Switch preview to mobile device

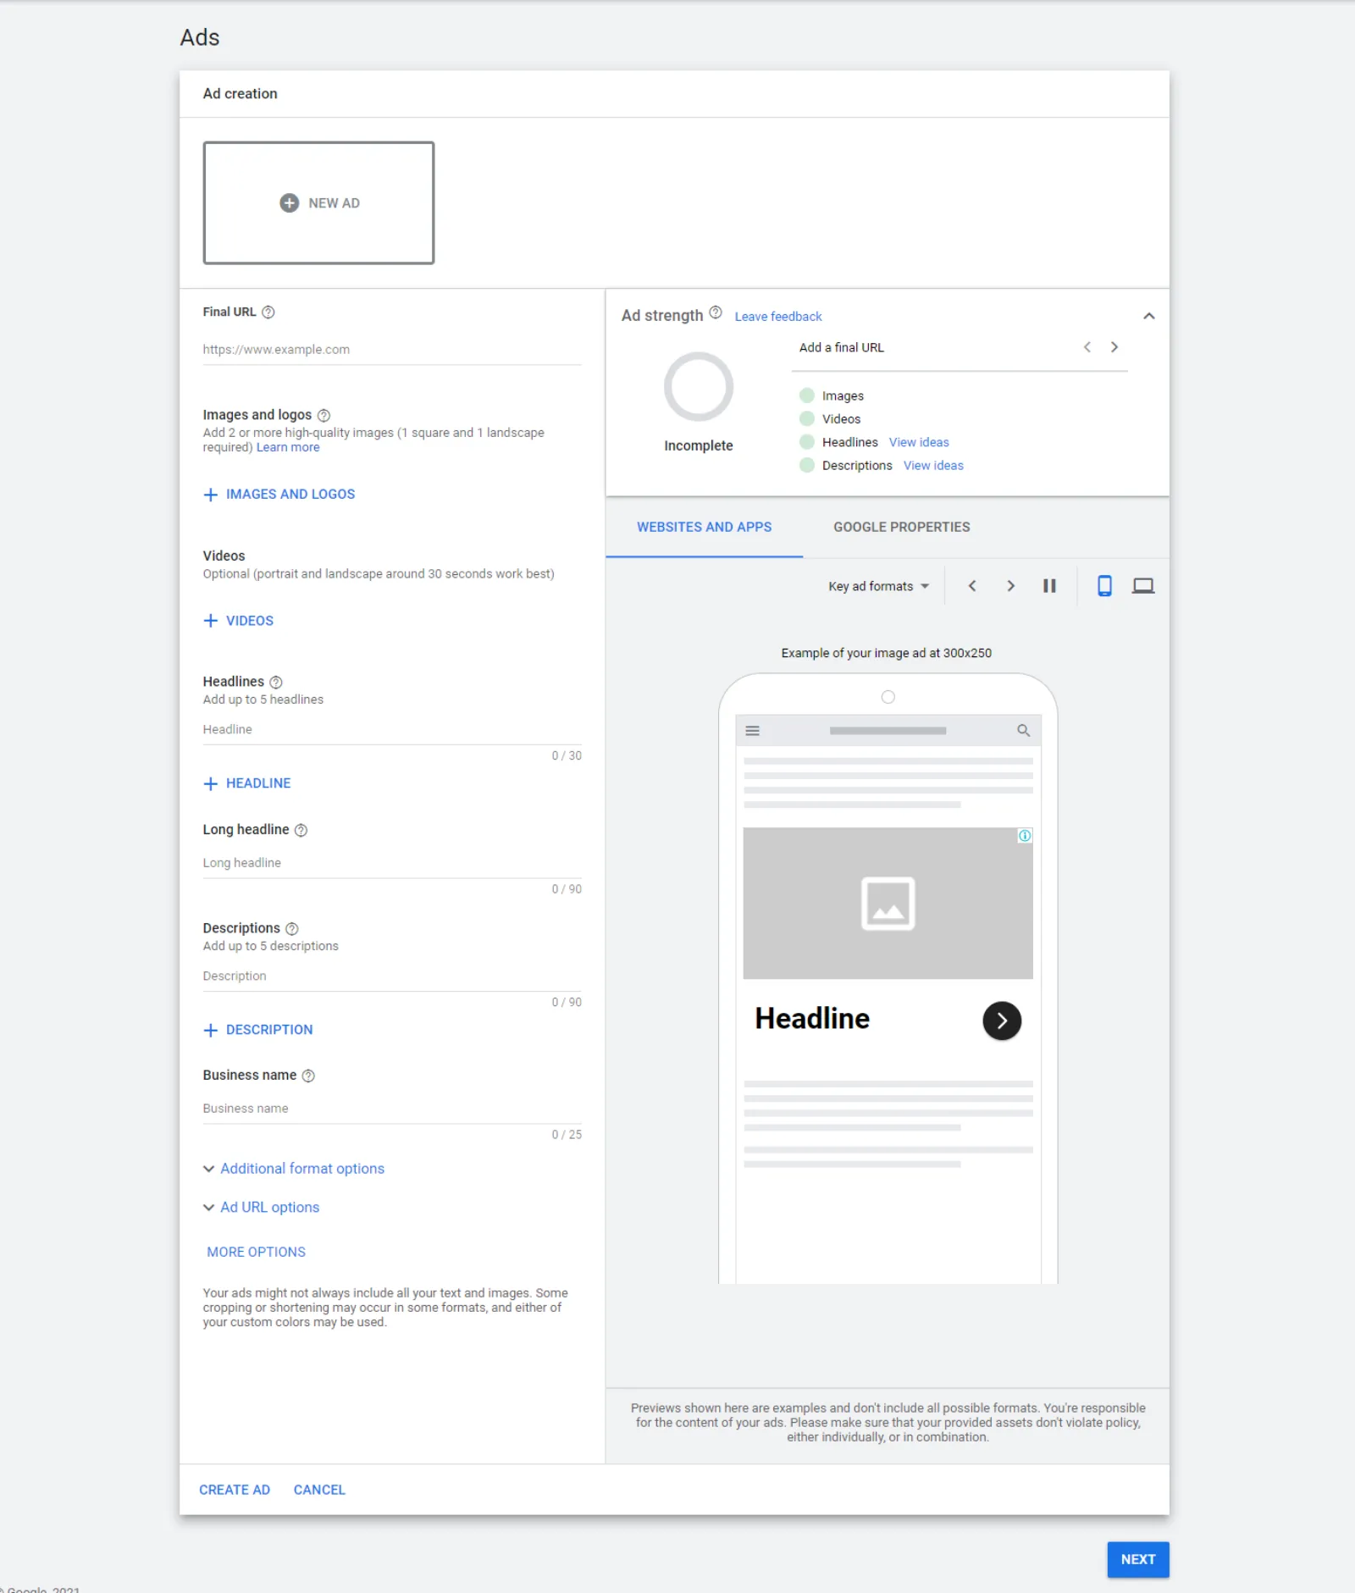click(x=1104, y=586)
